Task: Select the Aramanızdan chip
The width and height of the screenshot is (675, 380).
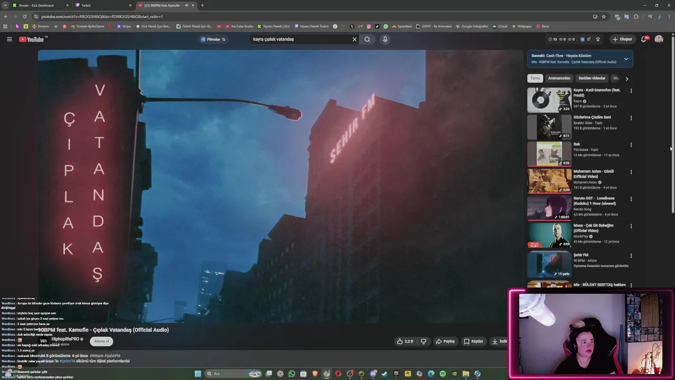Action: pyautogui.click(x=559, y=78)
